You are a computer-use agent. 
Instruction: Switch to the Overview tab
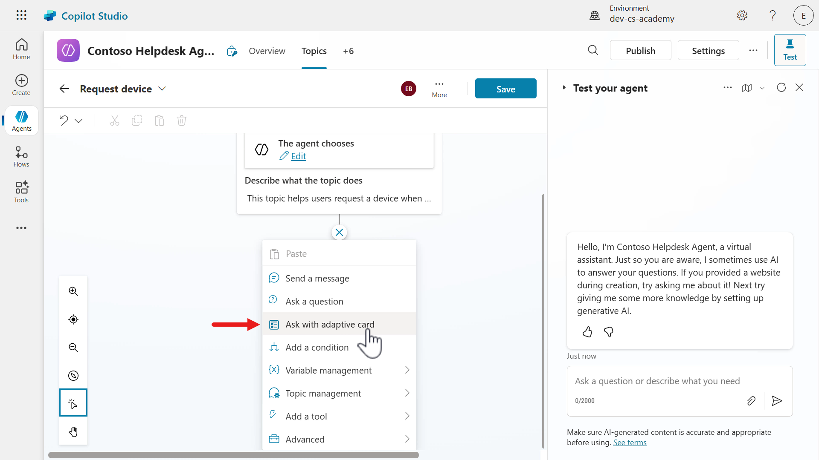pos(267,51)
